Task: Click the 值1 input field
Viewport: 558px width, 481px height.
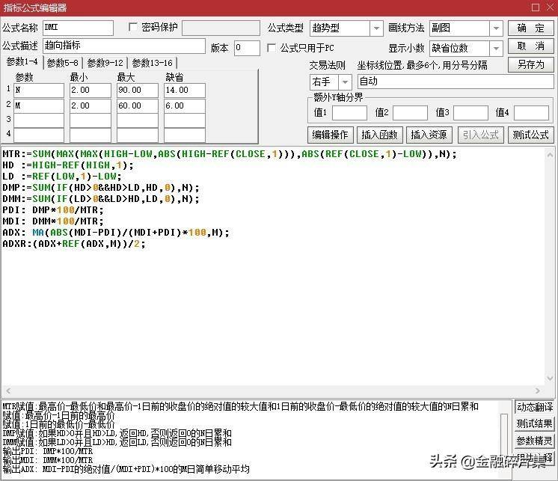Action: point(349,113)
